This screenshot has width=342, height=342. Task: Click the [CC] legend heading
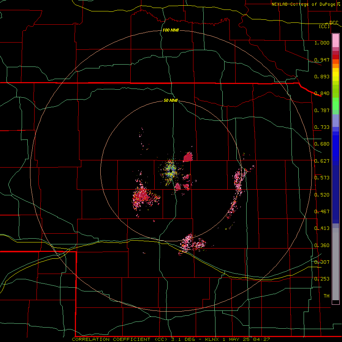[x=325, y=26]
